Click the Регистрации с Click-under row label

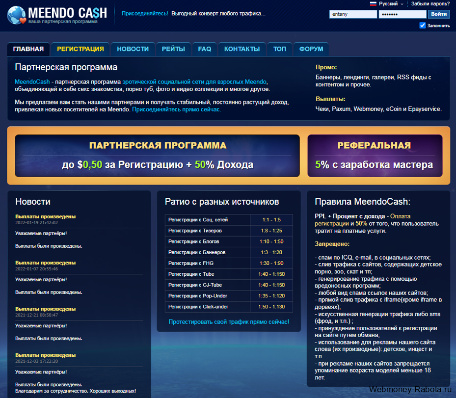click(198, 307)
